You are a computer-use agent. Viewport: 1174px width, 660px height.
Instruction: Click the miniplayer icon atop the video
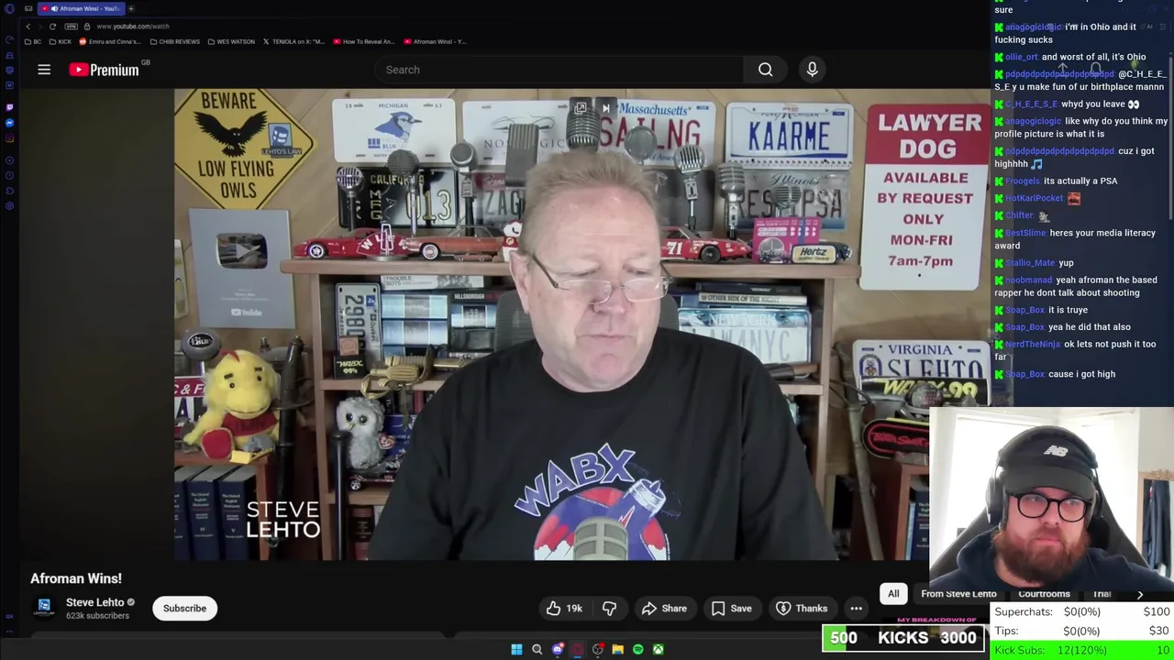[581, 108]
